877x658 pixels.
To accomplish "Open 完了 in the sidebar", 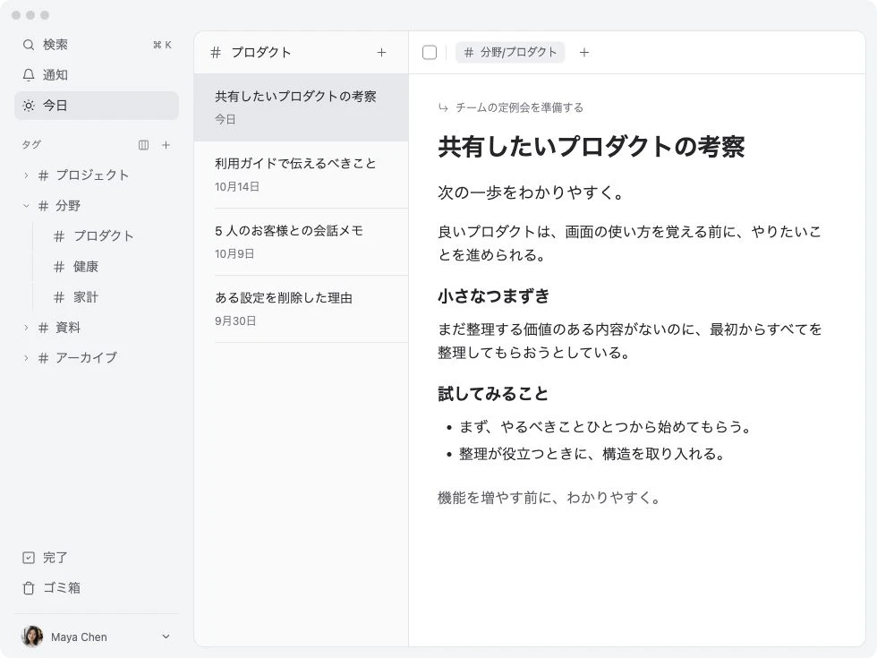I will (97, 557).
